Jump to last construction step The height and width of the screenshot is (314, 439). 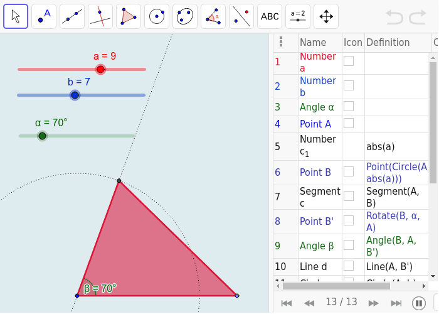(x=396, y=303)
